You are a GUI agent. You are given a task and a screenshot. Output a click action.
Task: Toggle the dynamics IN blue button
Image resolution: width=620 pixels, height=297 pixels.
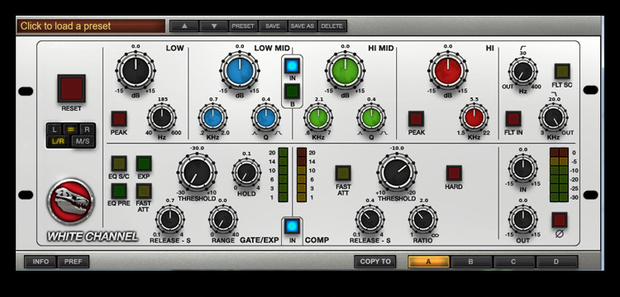pyautogui.click(x=292, y=226)
